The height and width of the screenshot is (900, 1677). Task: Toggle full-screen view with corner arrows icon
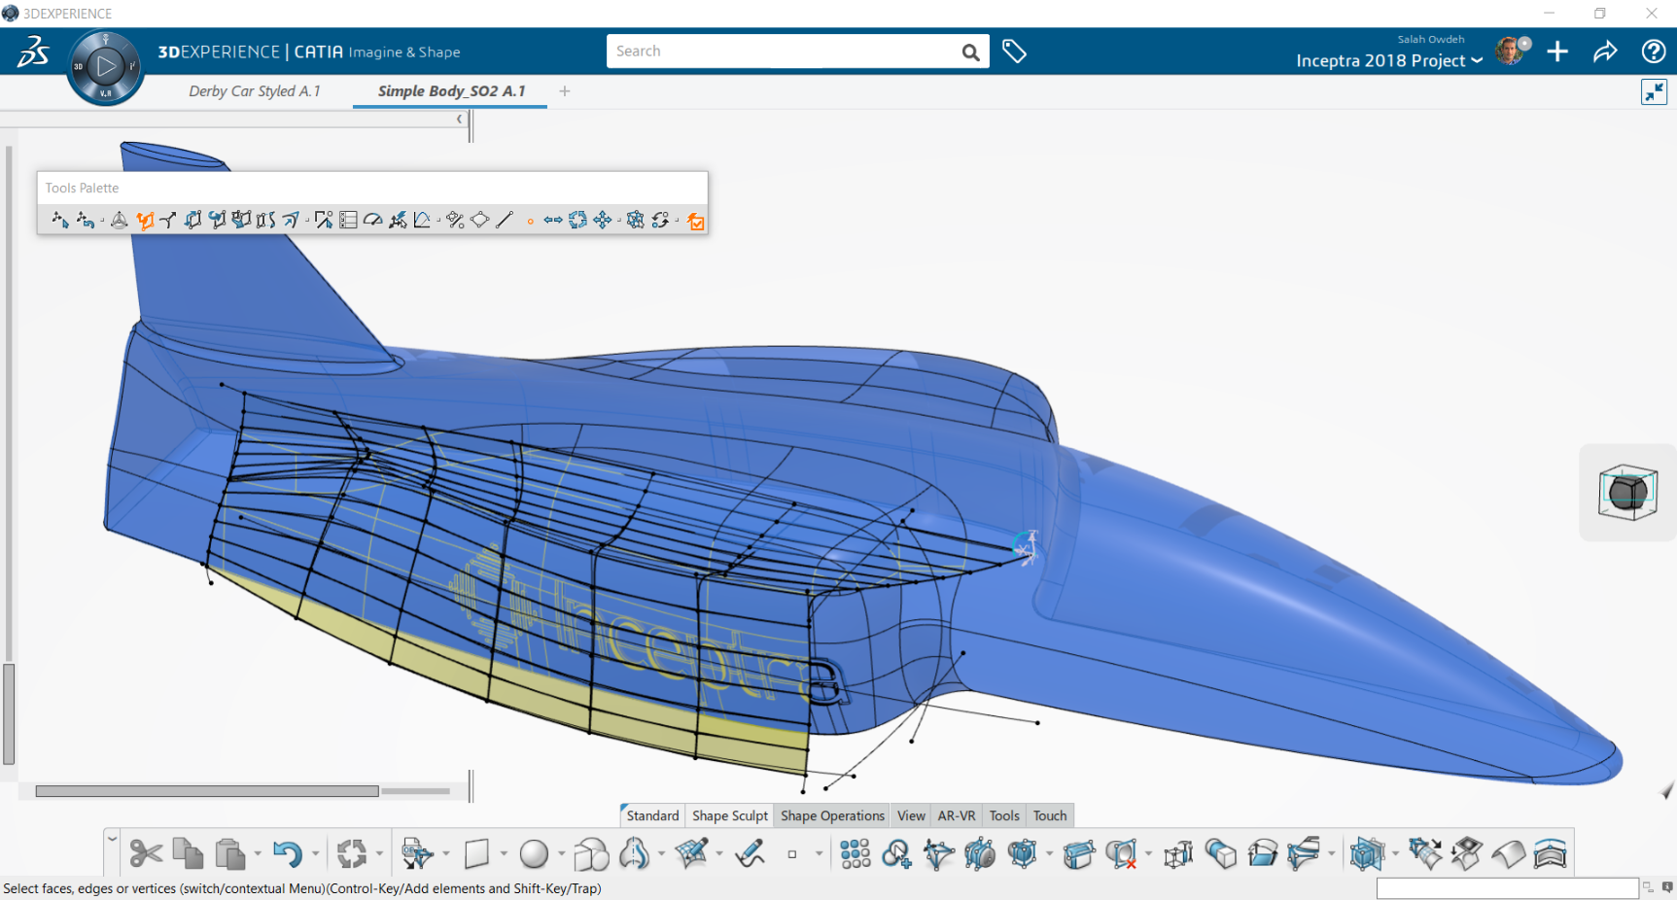(1654, 92)
